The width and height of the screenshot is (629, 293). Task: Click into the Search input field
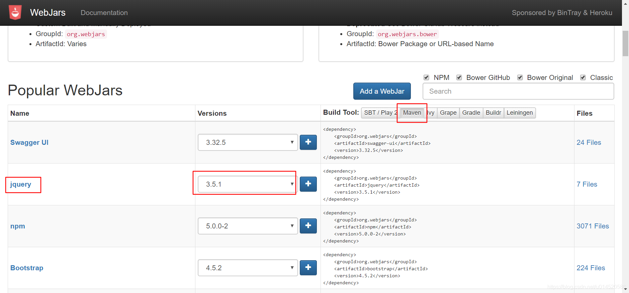click(x=518, y=91)
